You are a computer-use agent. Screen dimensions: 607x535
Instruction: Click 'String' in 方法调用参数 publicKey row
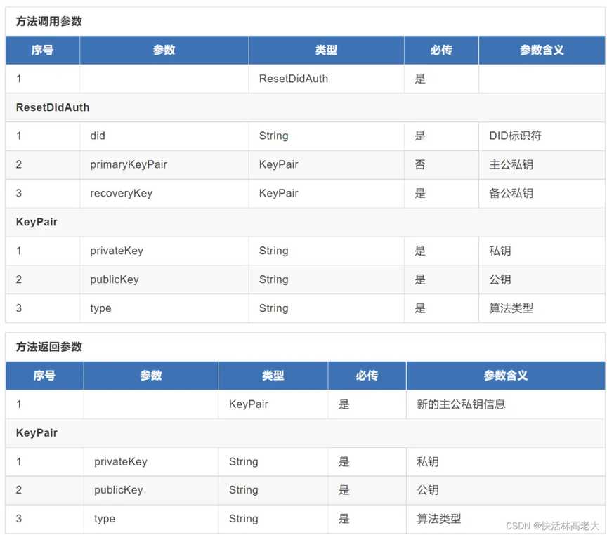[x=274, y=279]
